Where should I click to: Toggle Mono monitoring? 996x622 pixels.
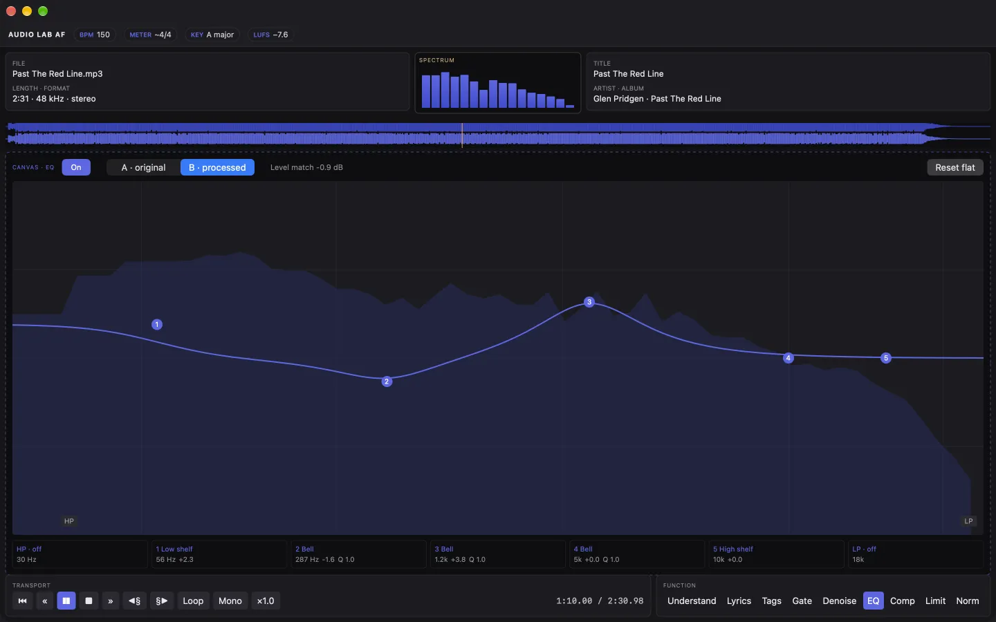point(230,601)
